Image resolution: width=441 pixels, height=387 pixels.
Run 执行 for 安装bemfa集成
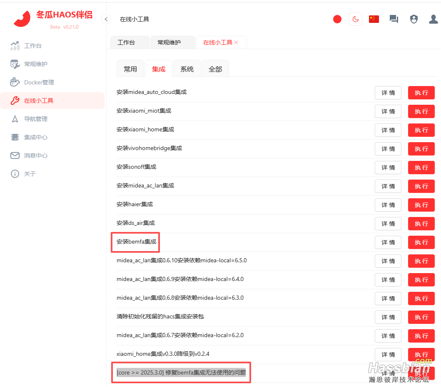coord(421,242)
